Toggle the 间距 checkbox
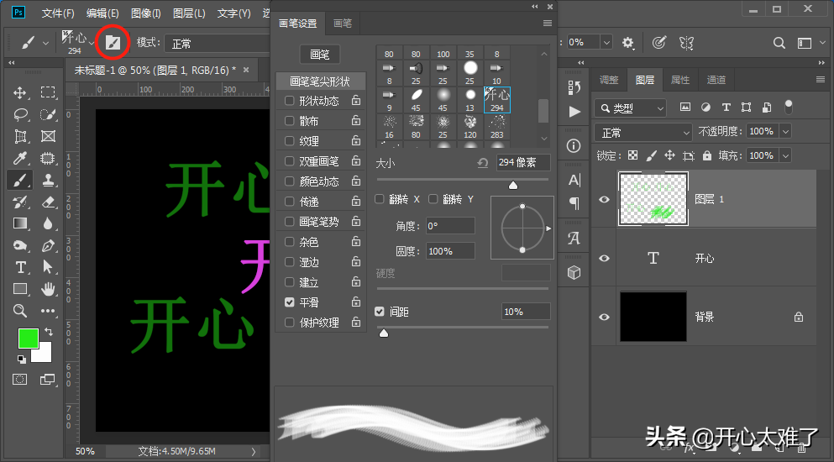 pos(380,312)
